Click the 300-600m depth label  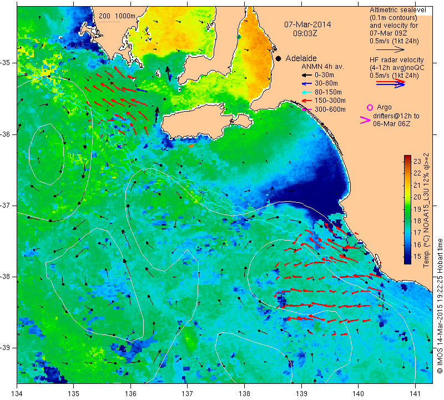click(330, 109)
